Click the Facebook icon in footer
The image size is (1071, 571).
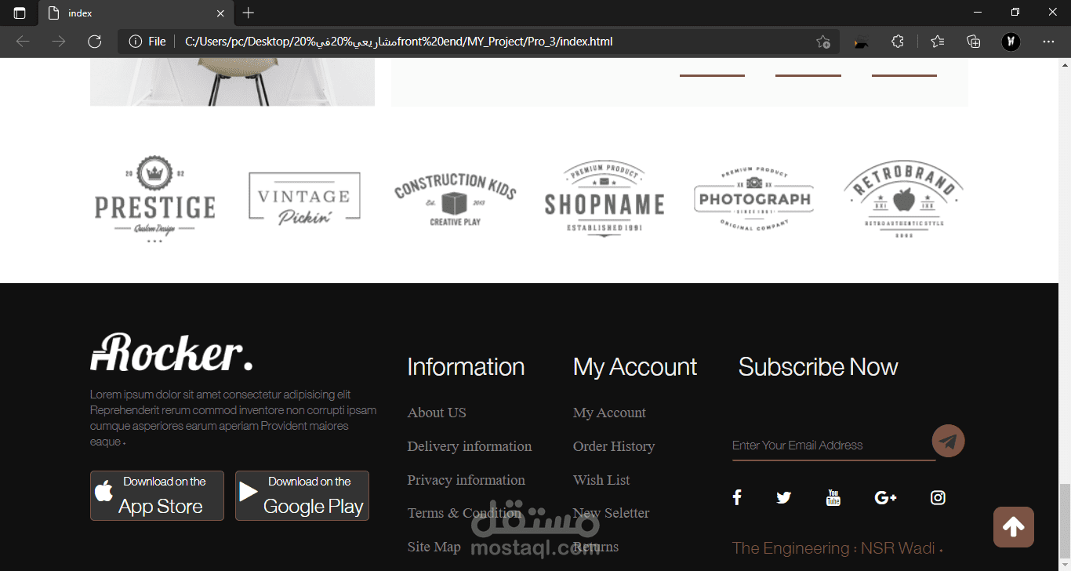point(737,497)
